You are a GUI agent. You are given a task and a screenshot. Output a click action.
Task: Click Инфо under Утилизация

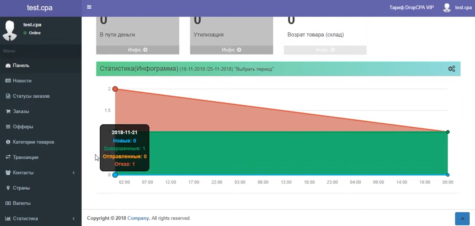[231, 50]
